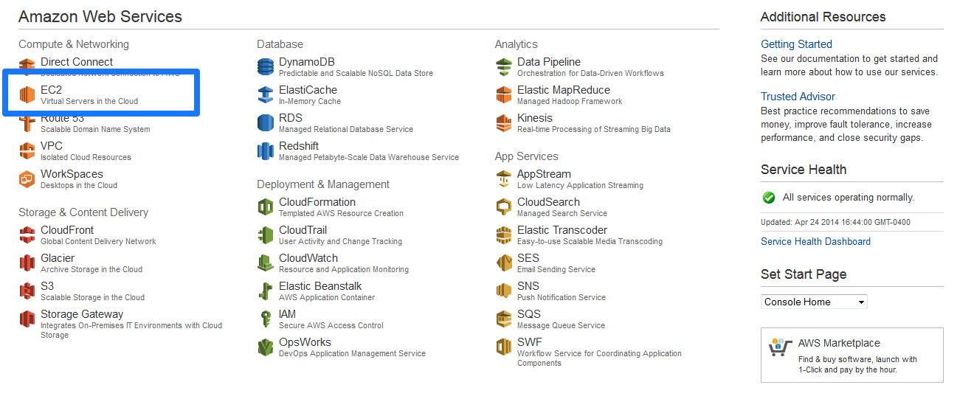The image size is (957, 413).
Task: Click the Elastic Beanstalk icon
Action: (266, 291)
